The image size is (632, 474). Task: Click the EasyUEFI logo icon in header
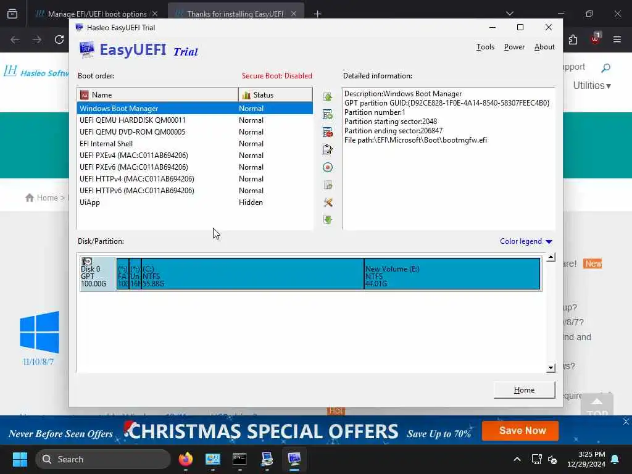tap(86, 49)
